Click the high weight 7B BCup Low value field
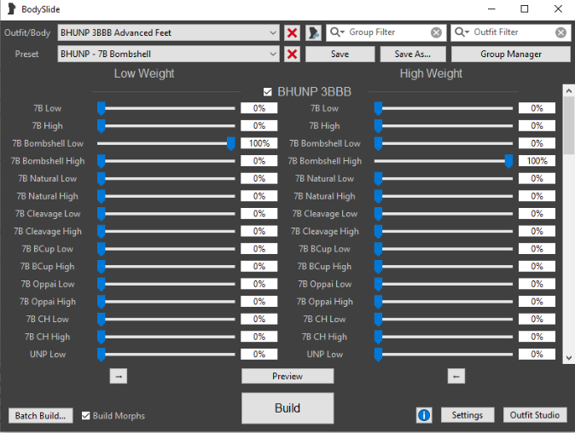Viewport: 575px width, 433px height. point(537,249)
